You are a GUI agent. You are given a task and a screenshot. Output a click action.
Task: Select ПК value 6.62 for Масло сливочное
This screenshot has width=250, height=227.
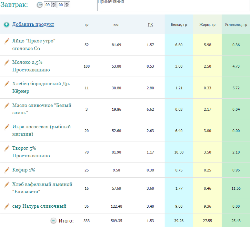[x=150, y=109]
